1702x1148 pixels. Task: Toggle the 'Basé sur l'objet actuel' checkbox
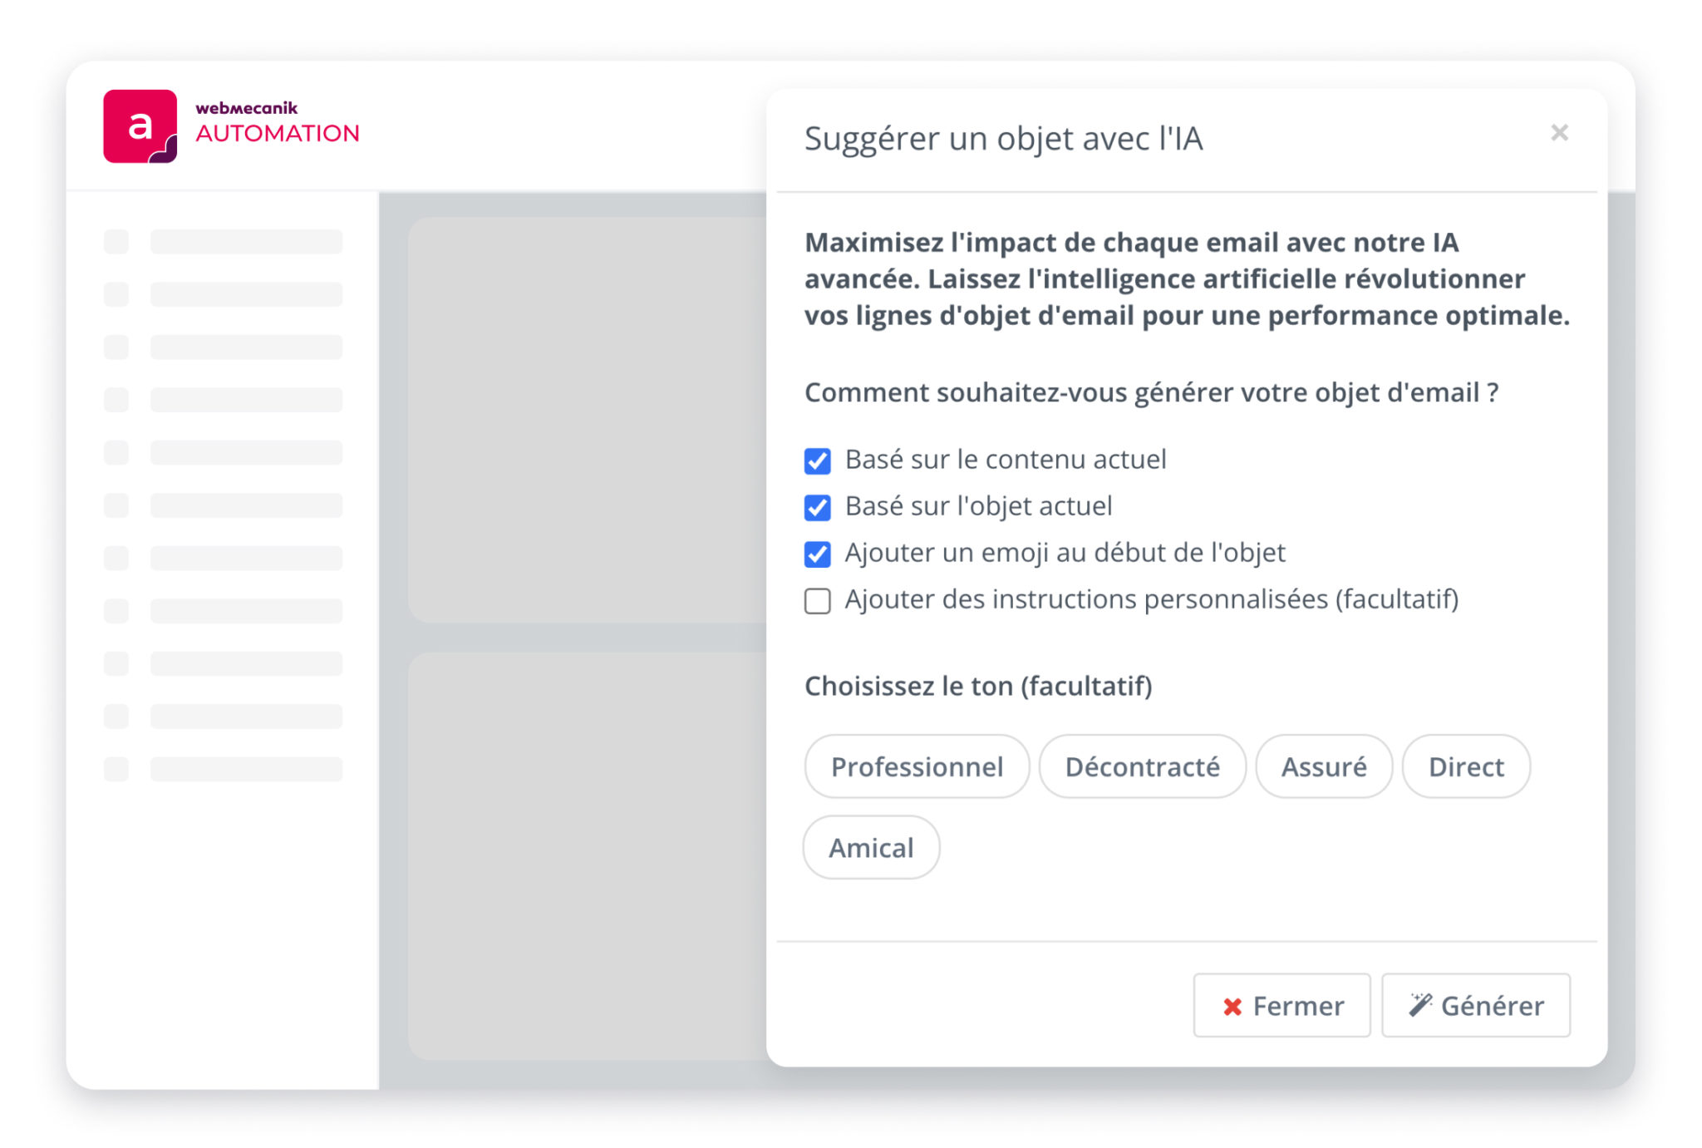coord(818,507)
